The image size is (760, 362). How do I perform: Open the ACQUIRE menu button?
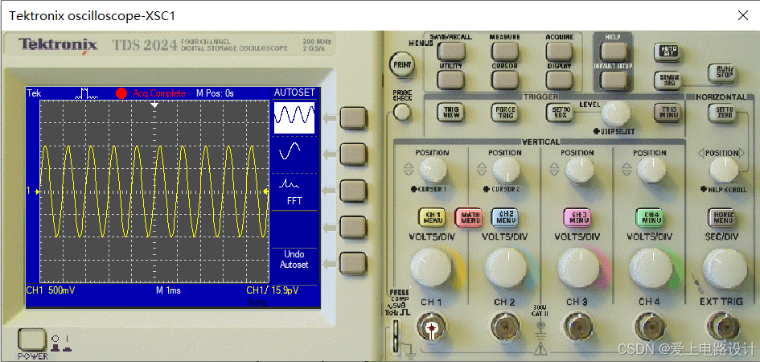click(x=559, y=51)
